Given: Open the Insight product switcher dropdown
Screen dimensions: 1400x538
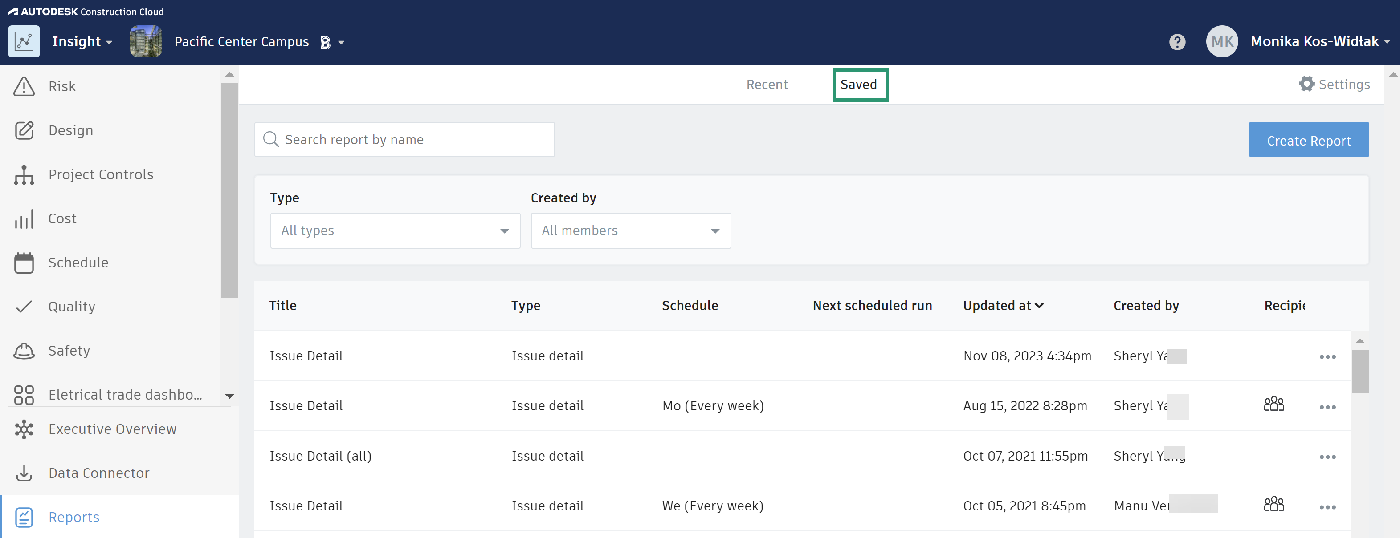Looking at the screenshot, I should pyautogui.click(x=82, y=42).
